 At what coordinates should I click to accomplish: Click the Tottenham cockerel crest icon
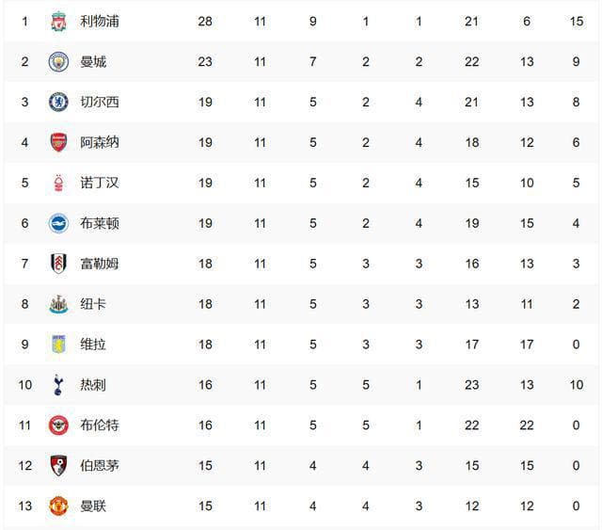click(x=58, y=385)
